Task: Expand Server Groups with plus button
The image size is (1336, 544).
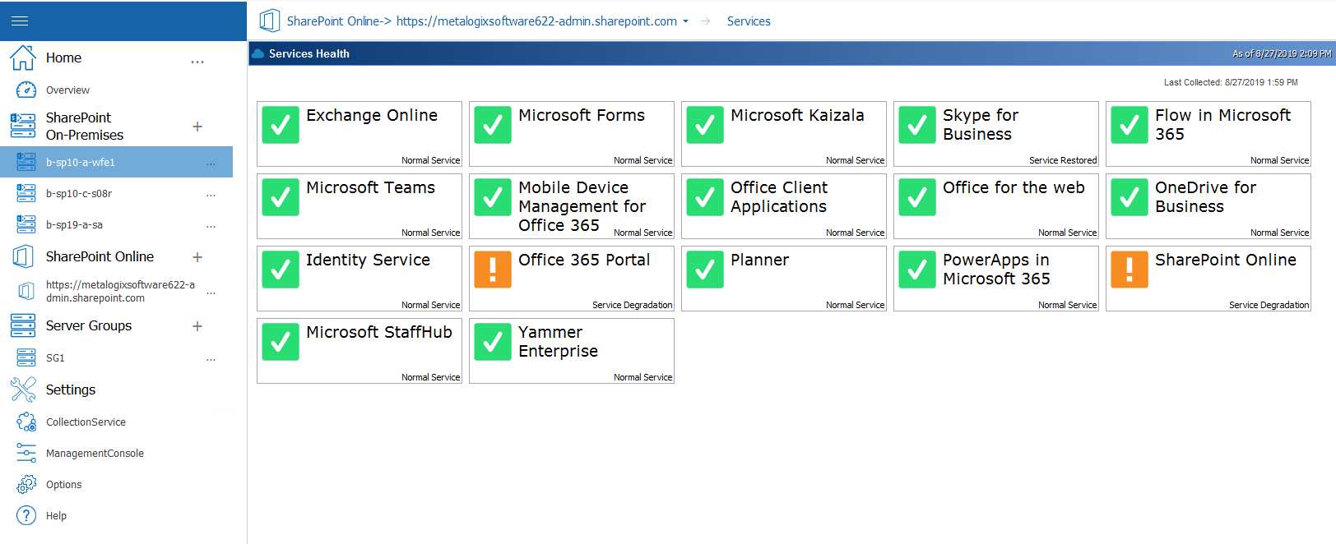Action: point(197,326)
